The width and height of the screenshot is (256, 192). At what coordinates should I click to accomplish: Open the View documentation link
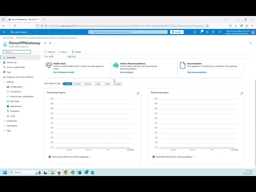pyautogui.click(x=197, y=72)
